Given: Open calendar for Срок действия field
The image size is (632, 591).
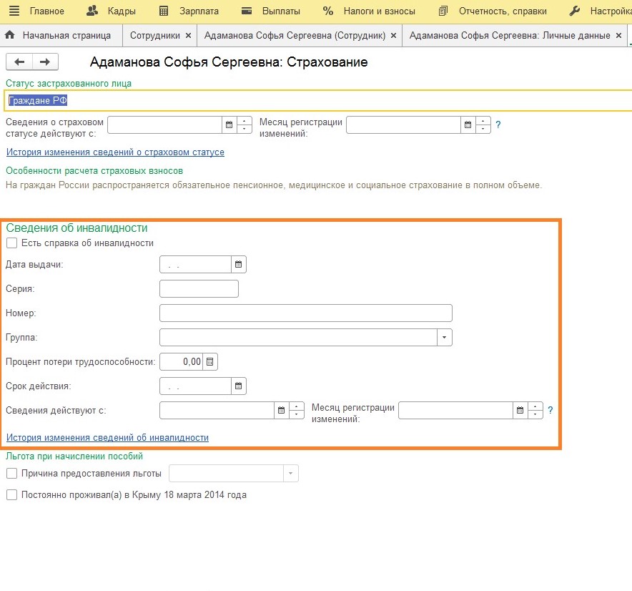Looking at the screenshot, I should click(x=239, y=386).
